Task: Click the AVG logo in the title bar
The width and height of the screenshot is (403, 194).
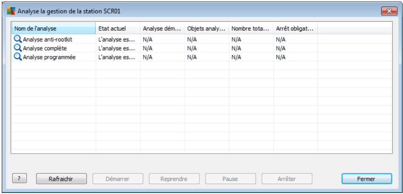Action: click(11, 11)
